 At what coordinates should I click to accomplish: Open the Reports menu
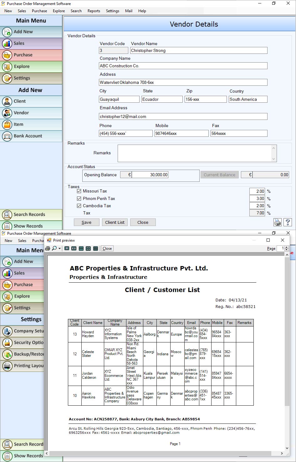[94, 11]
